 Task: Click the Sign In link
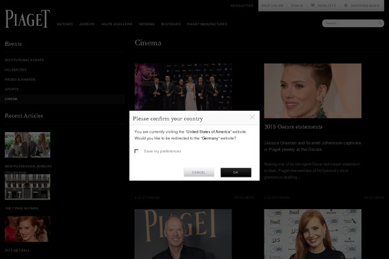pos(297,5)
